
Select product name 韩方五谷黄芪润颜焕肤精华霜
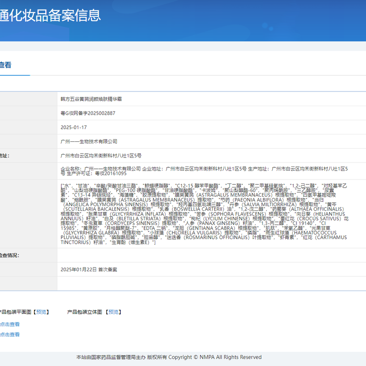point(91,99)
